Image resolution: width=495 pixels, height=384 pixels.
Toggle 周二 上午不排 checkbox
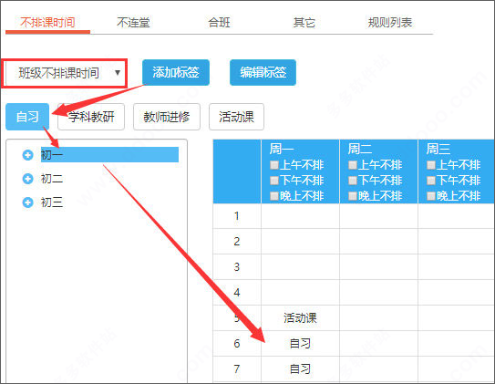(352, 165)
